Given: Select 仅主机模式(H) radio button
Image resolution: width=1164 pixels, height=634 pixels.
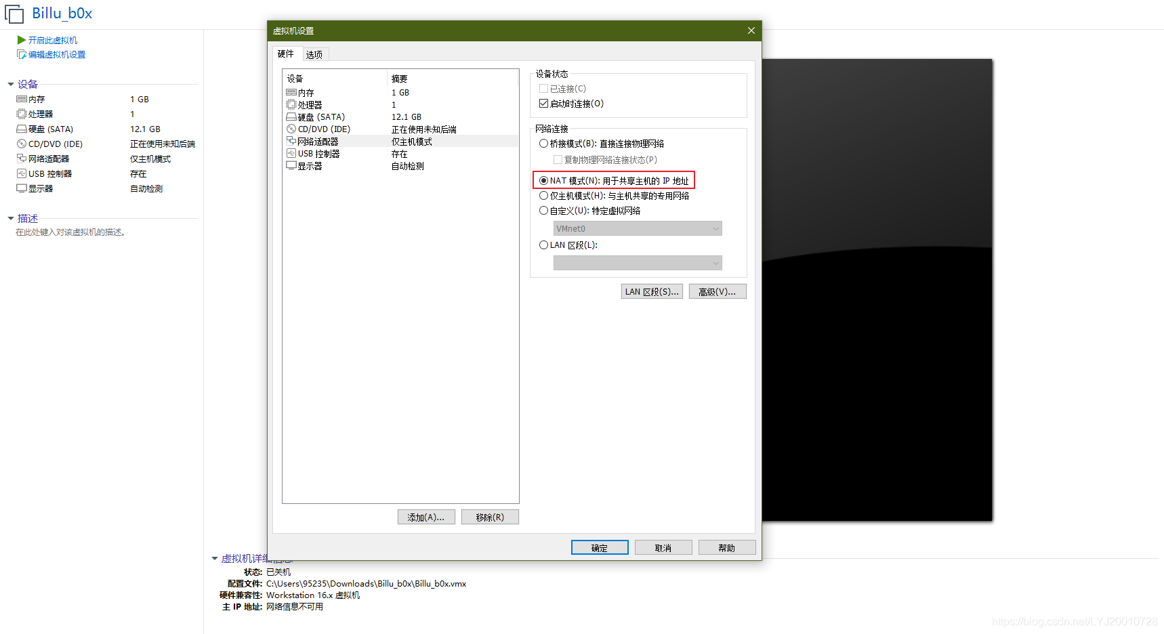Looking at the screenshot, I should (543, 196).
